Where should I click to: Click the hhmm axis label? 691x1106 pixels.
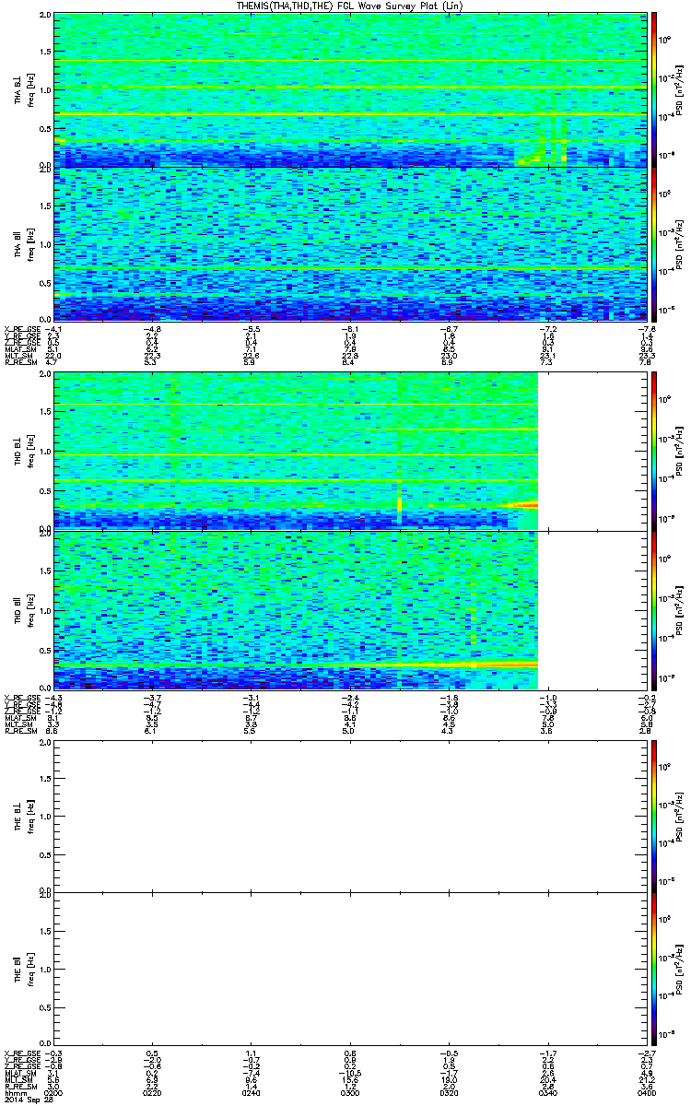[15, 1093]
